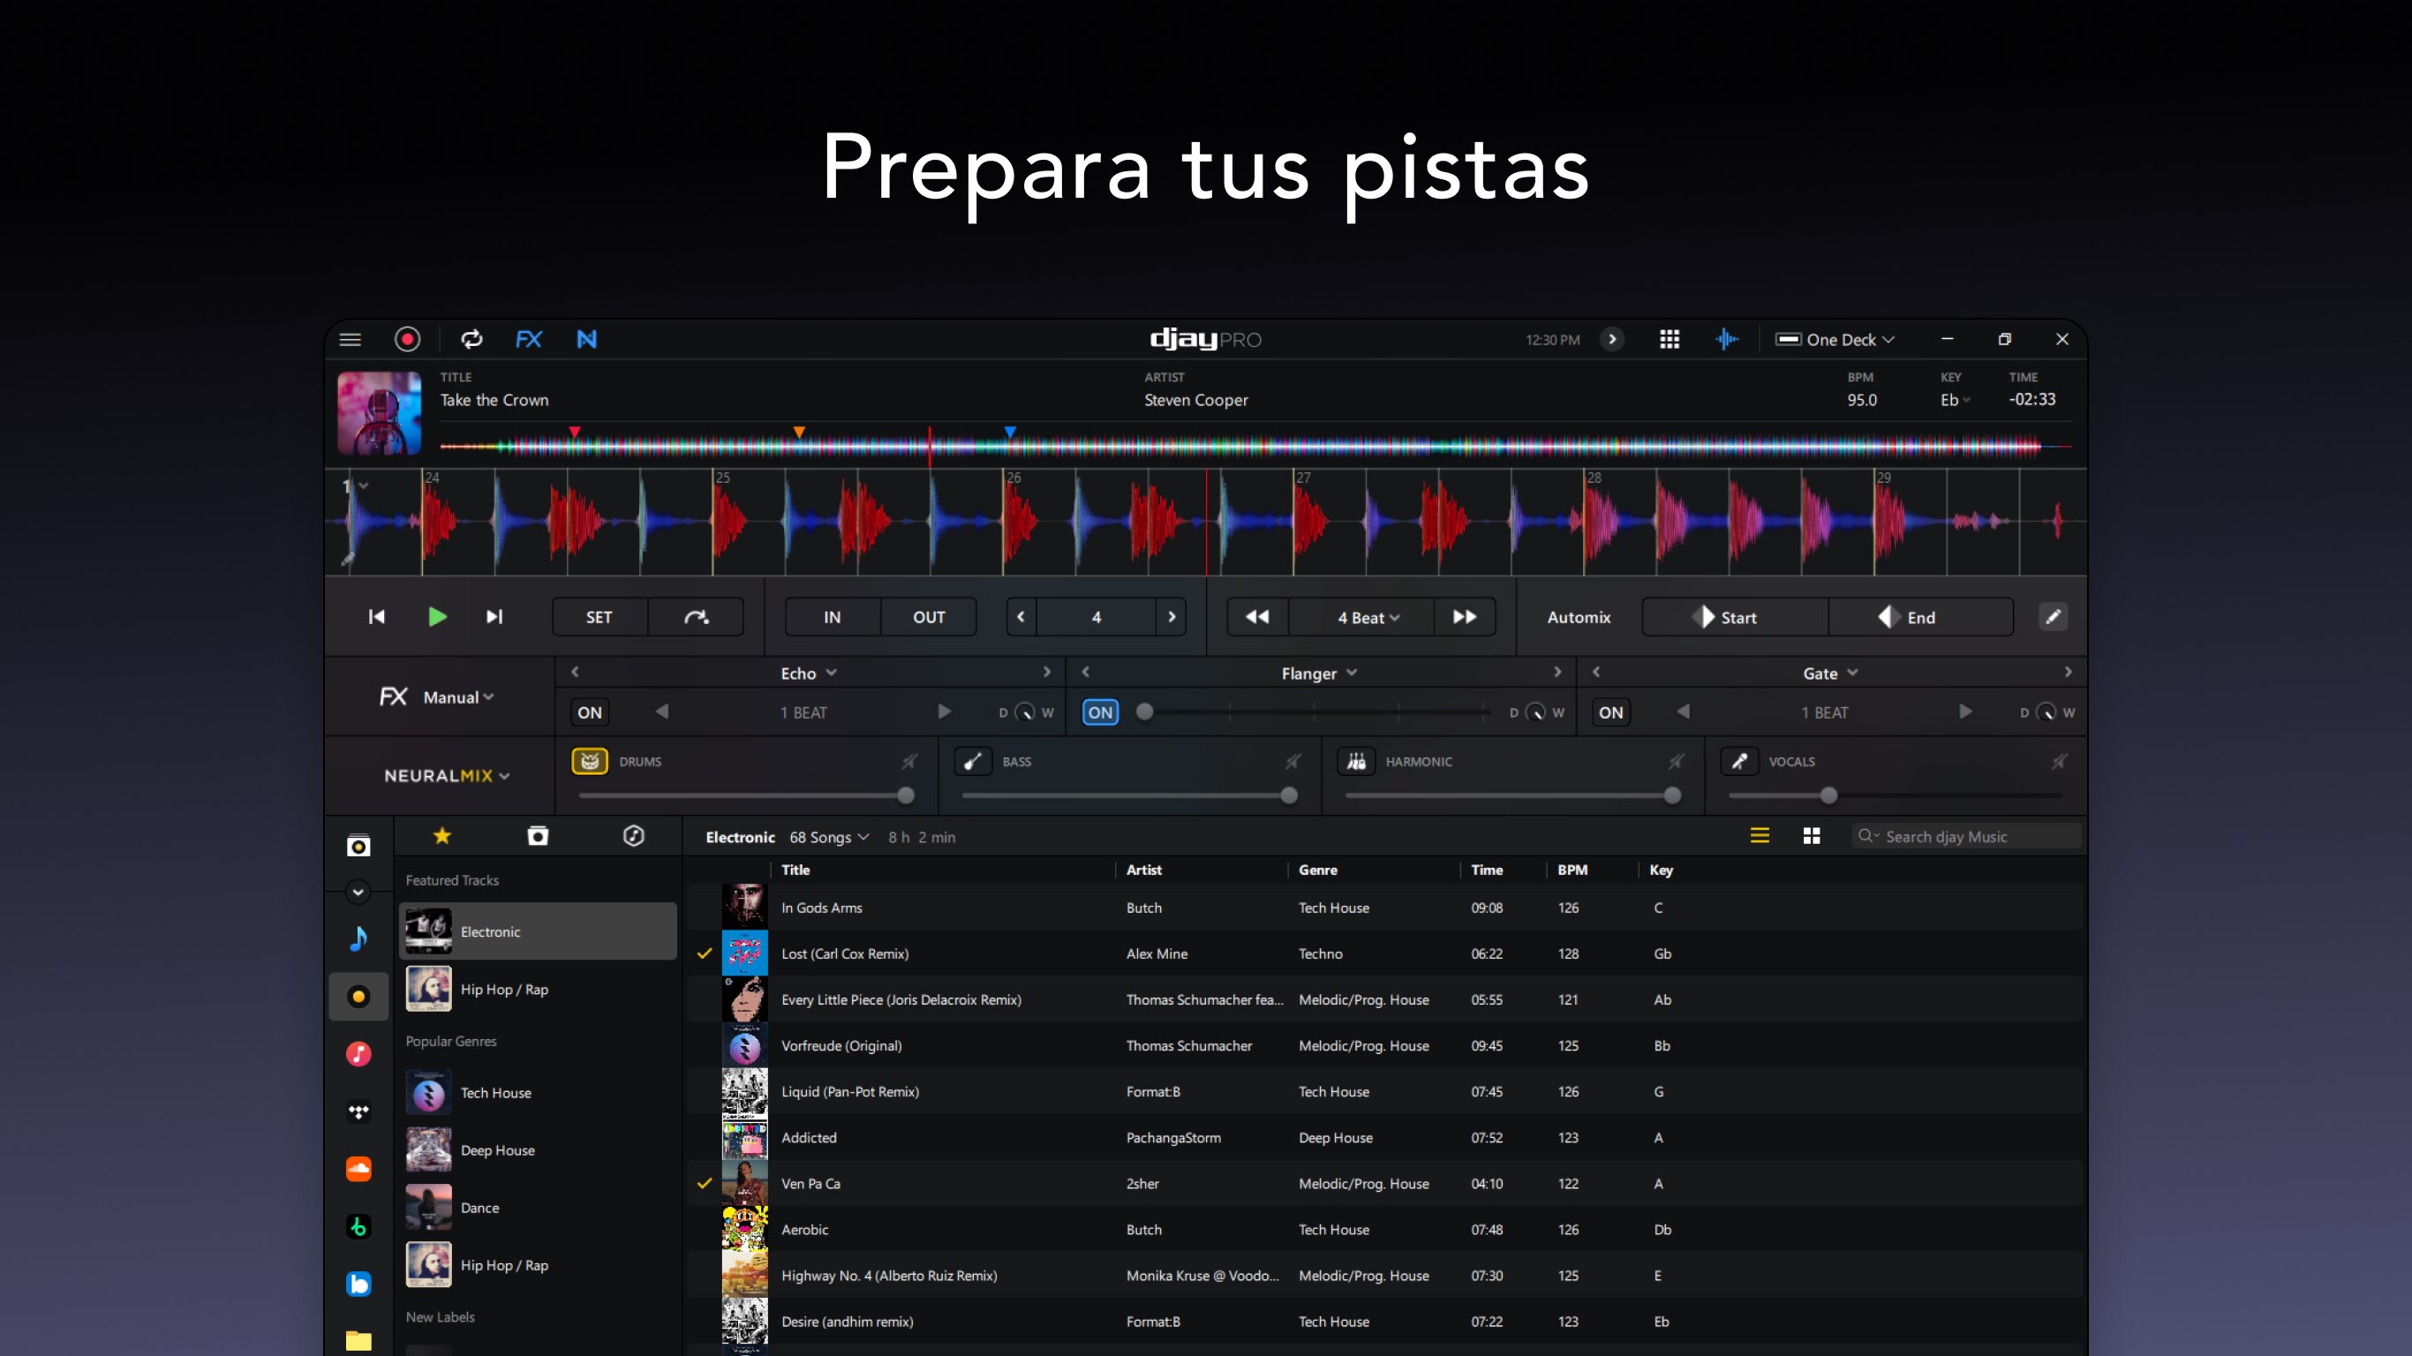Screen dimensions: 2412x1356
Task: Switch to list view in library
Action: click(1760, 835)
